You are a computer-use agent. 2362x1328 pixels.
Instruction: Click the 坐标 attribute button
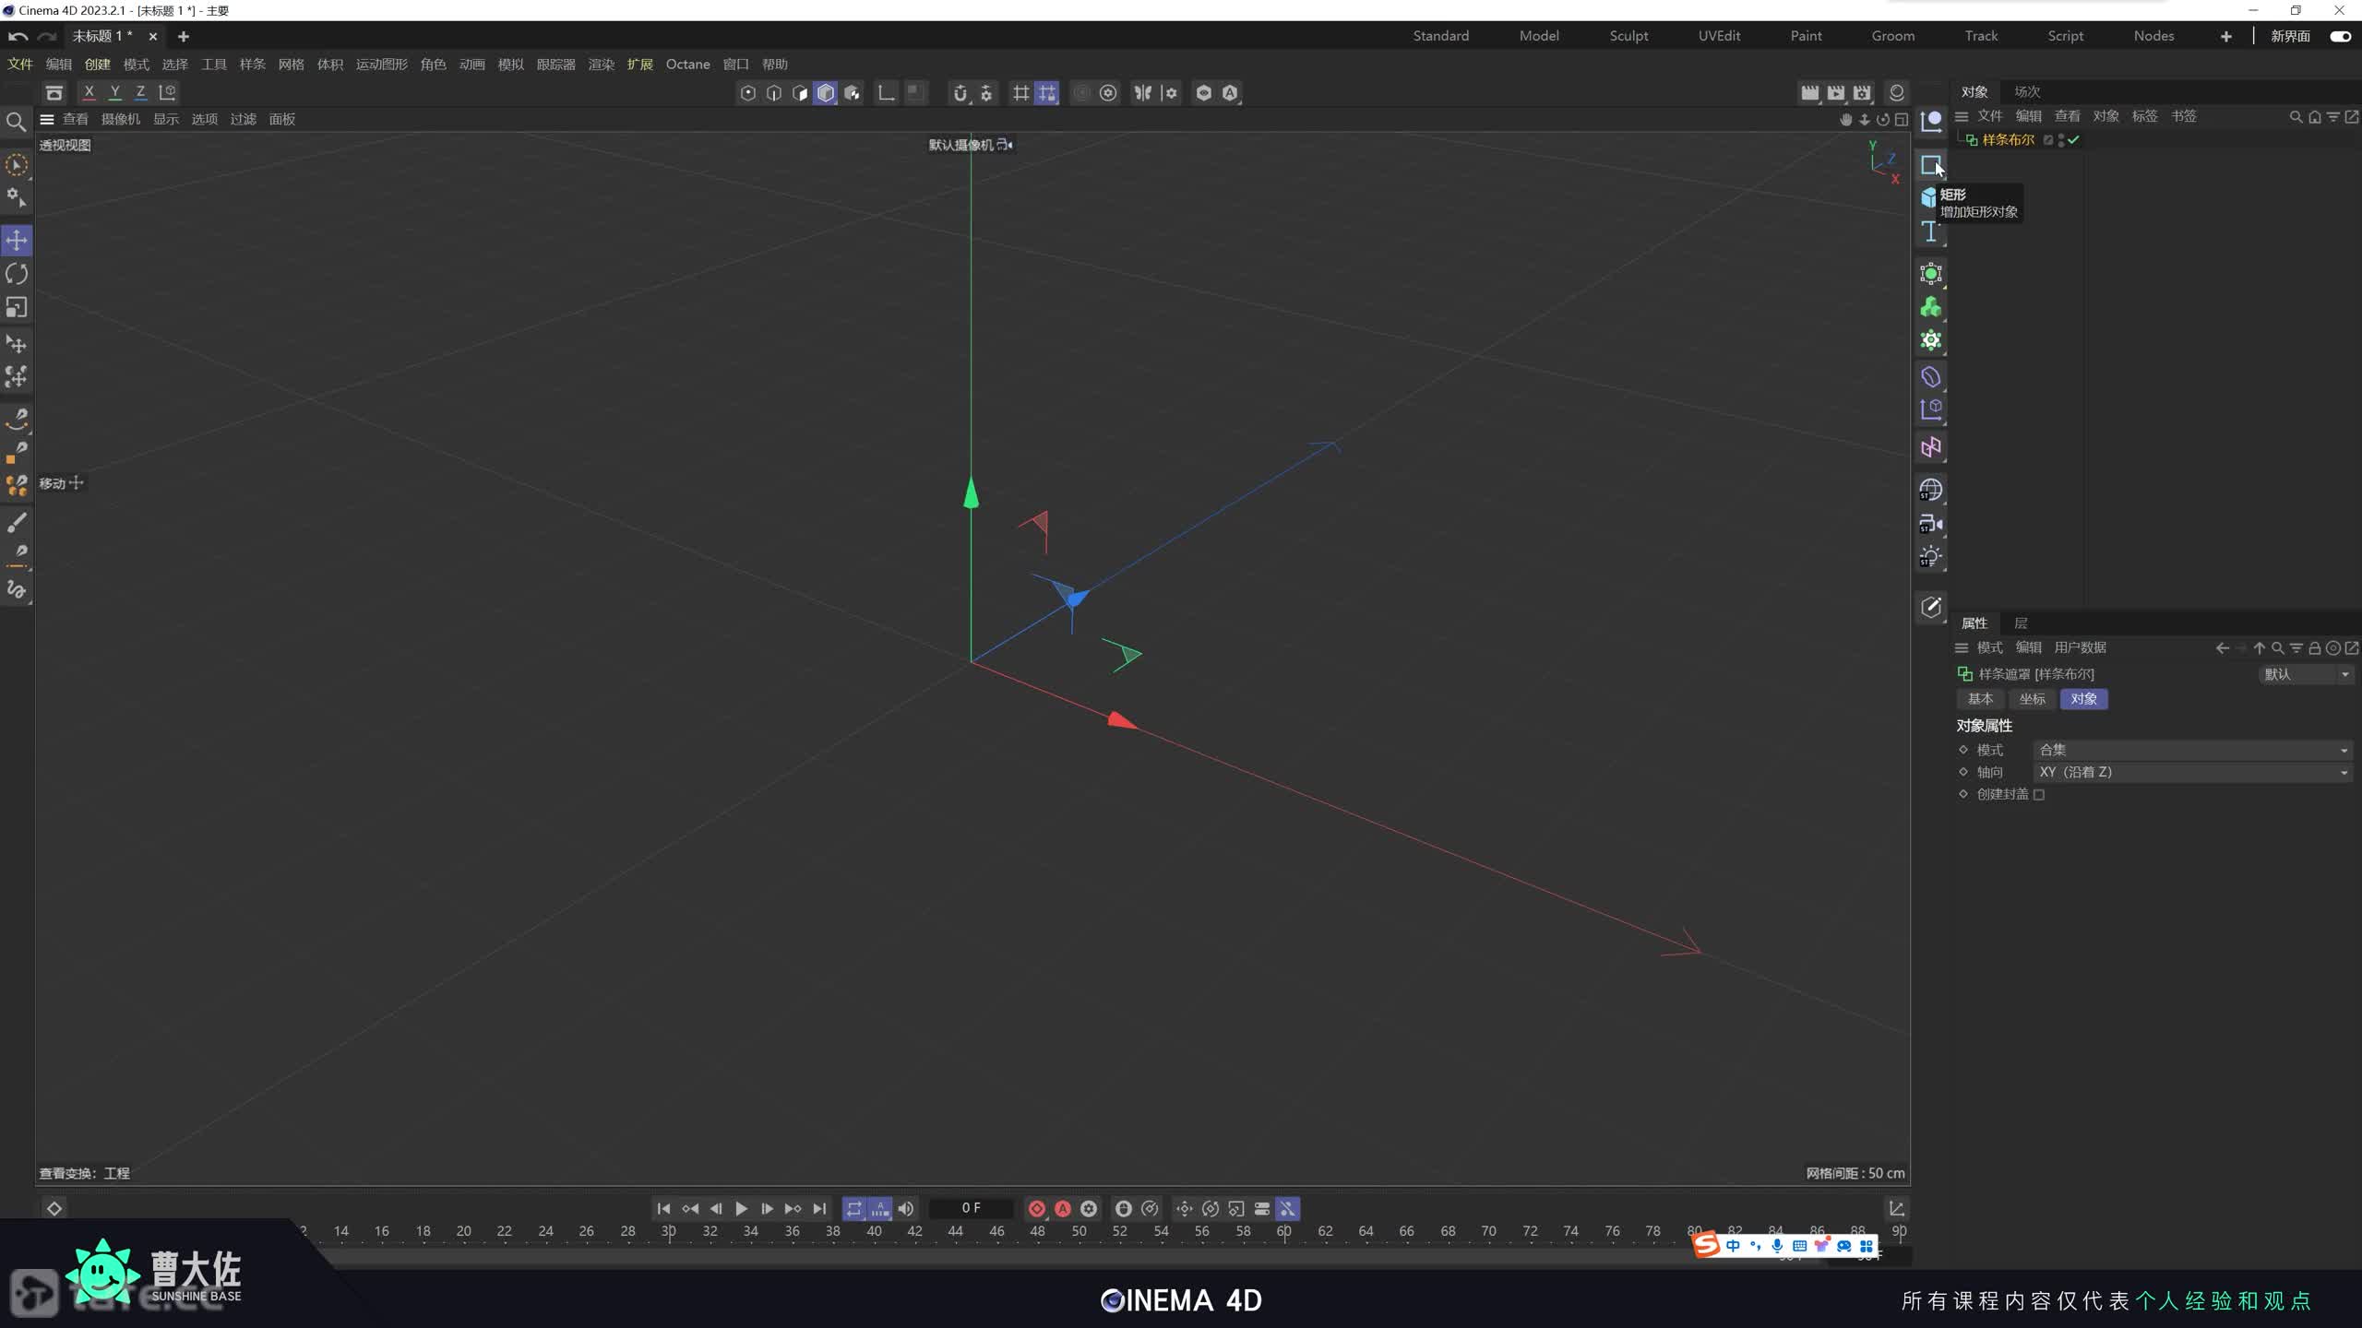[2032, 699]
